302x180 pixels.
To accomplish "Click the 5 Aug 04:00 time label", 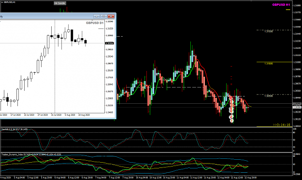I will click(x=19, y=178).
